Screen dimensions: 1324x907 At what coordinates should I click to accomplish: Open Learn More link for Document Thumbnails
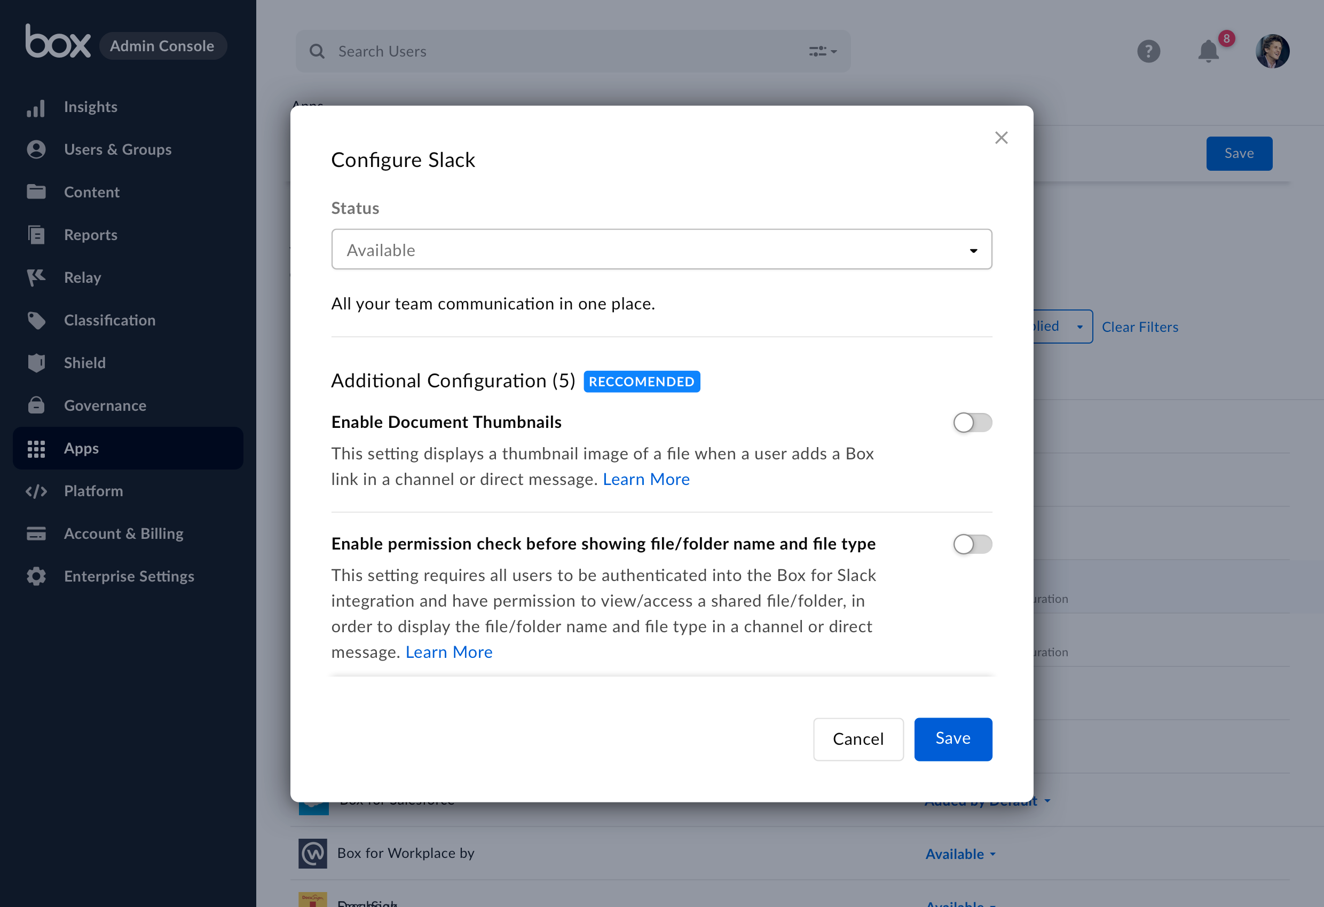point(646,480)
